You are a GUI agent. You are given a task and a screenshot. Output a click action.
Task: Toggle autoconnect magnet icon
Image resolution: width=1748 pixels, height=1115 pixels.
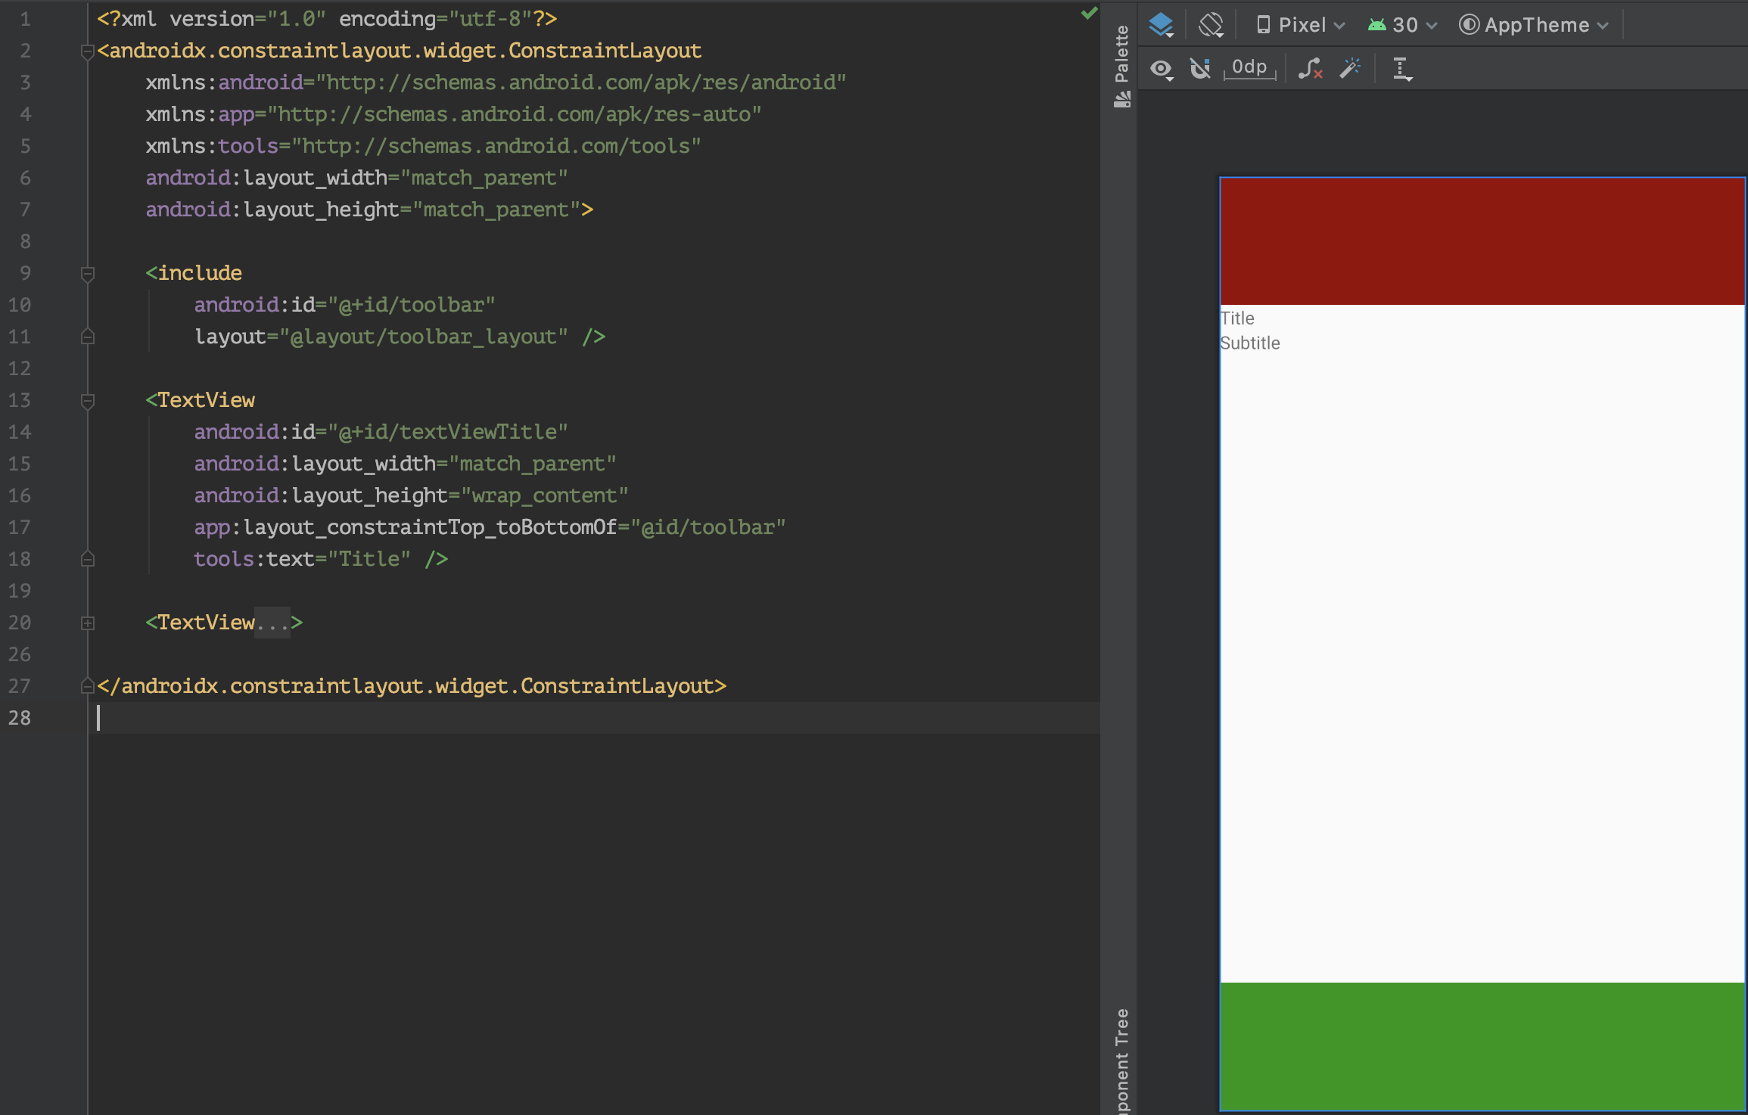pos(1200,69)
